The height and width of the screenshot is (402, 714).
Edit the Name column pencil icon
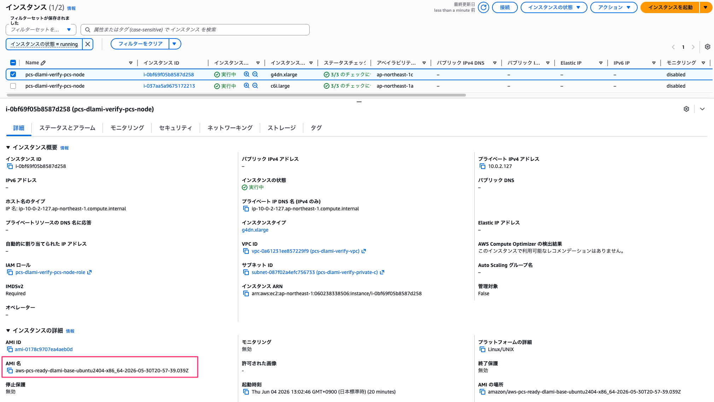[x=43, y=63]
